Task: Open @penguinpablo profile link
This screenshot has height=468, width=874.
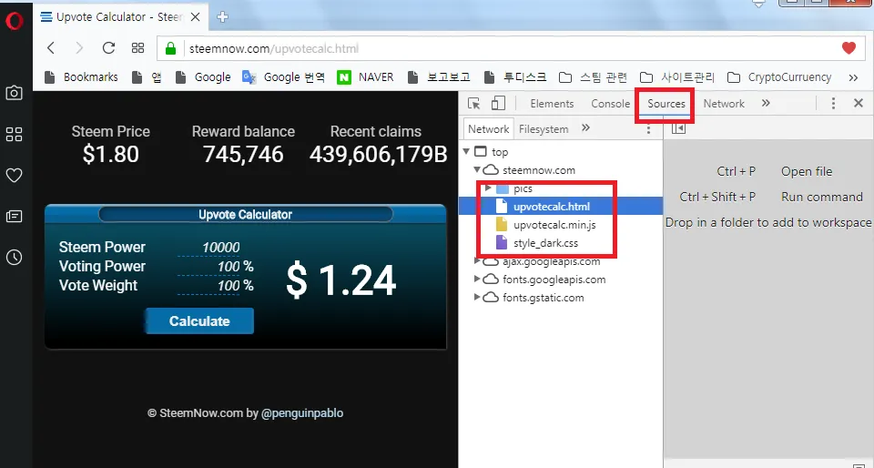Action: [x=302, y=413]
